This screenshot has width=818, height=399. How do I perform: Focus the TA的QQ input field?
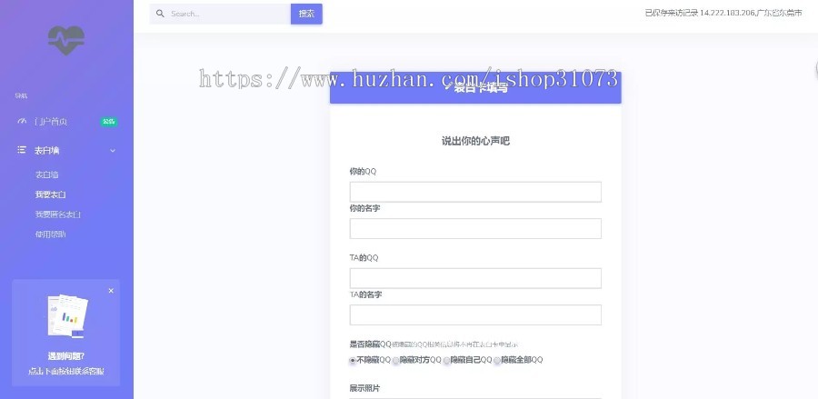(475, 278)
